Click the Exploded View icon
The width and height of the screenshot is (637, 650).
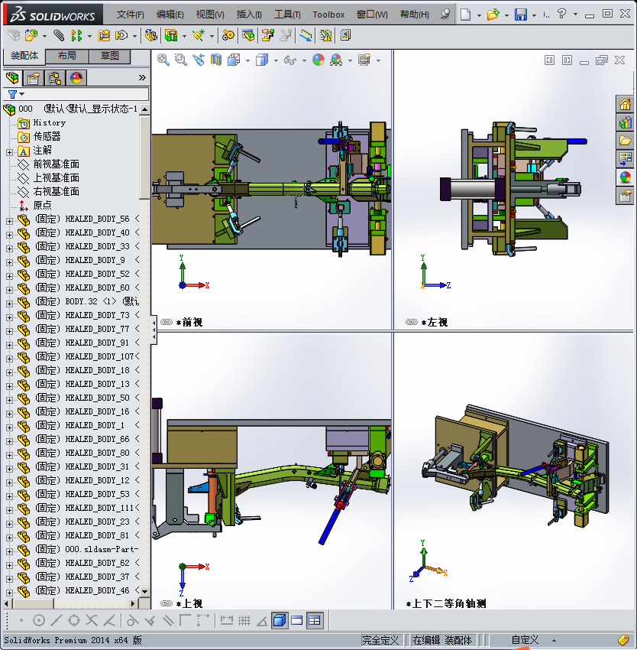(x=267, y=36)
